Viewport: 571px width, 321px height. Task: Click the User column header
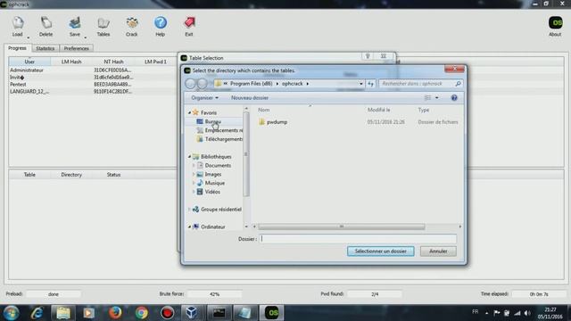29,62
